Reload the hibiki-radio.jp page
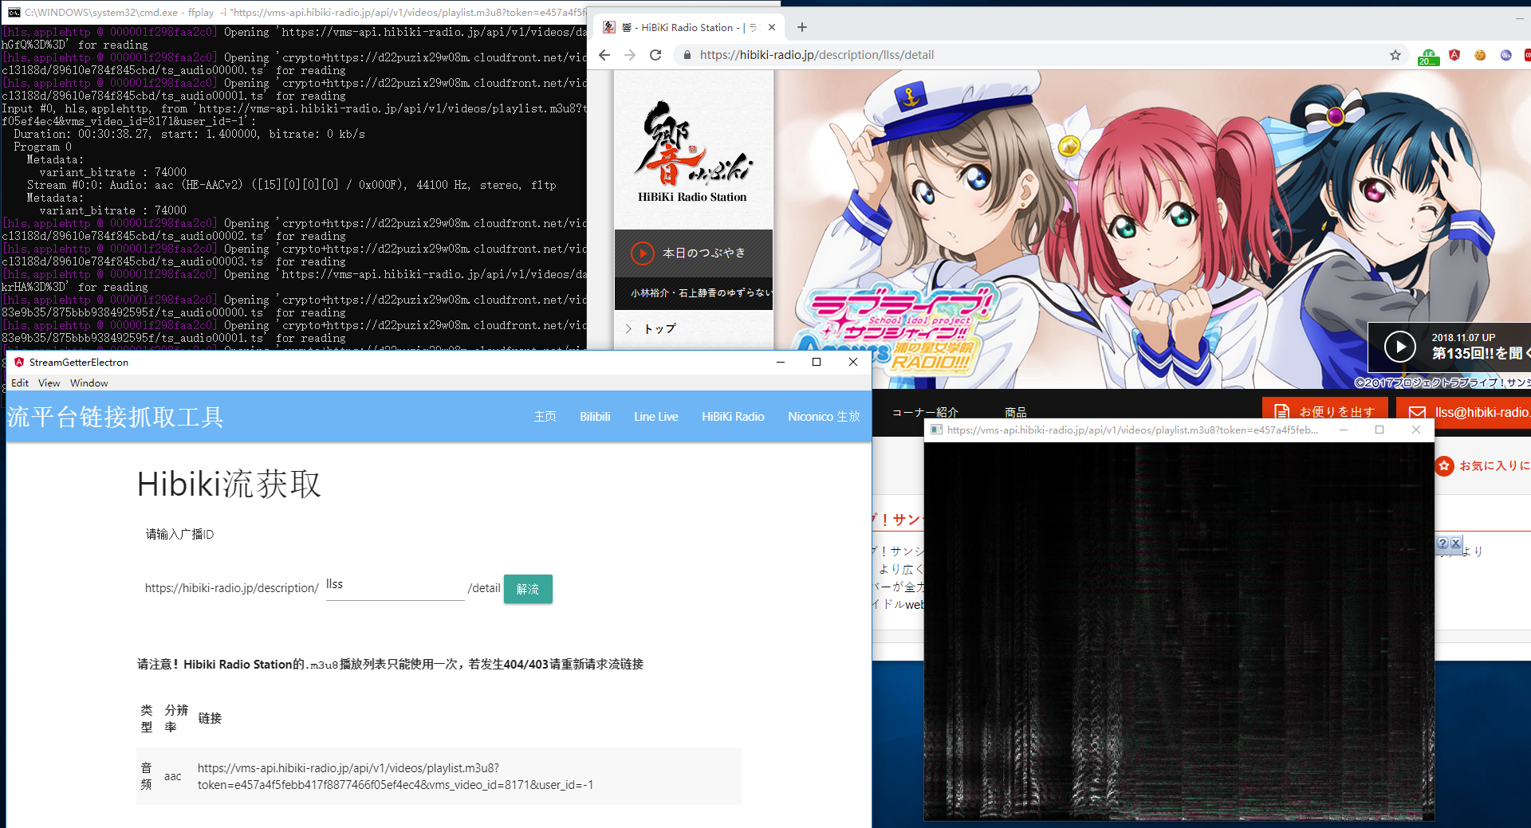This screenshot has height=828, width=1531. (655, 55)
